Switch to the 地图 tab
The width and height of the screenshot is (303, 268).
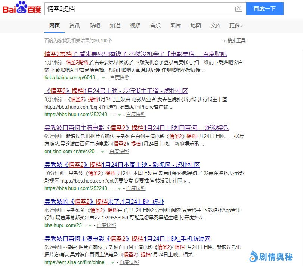click(x=195, y=25)
